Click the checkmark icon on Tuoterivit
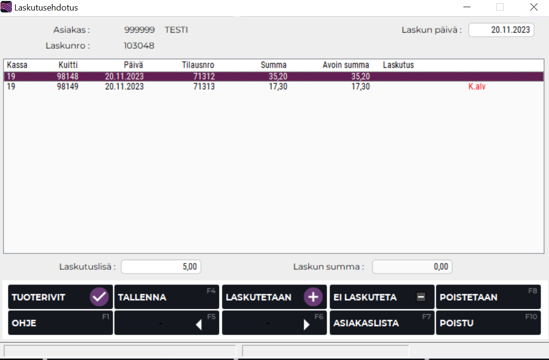The width and height of the screenshot is (549, 360). pos(99,297)
